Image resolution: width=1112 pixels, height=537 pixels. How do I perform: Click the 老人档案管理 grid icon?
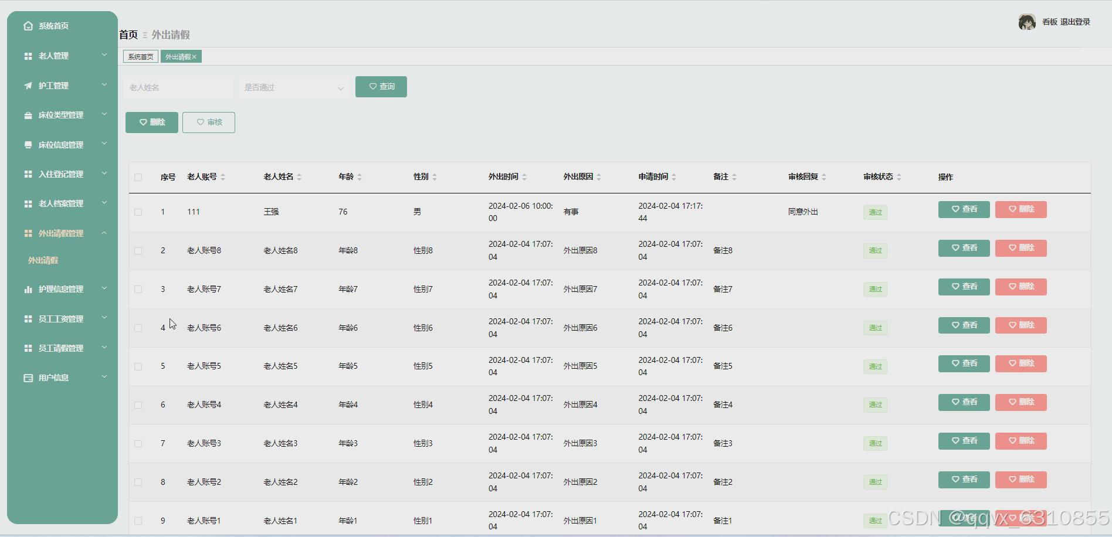[28, 203]
